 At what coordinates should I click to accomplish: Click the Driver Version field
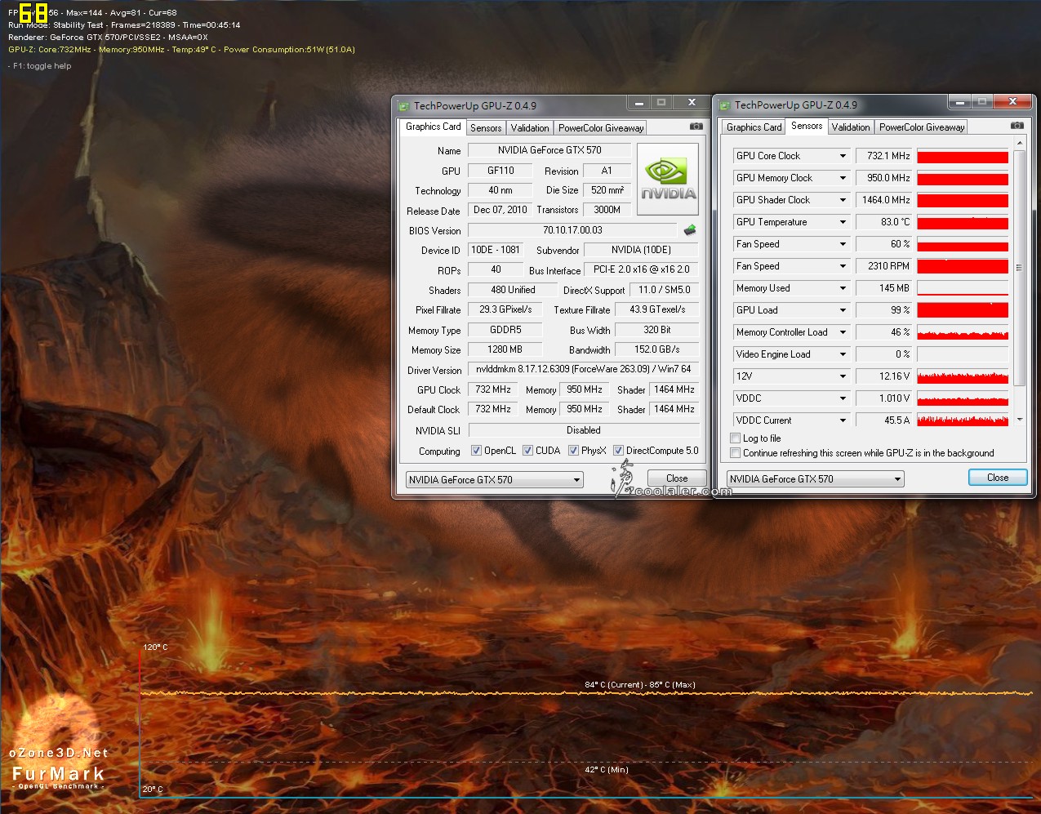point(584,369)
